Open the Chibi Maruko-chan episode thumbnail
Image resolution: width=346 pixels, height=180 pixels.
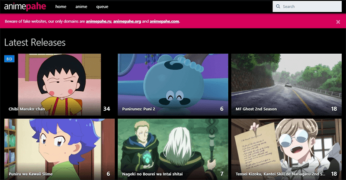[x=59, y=84]
